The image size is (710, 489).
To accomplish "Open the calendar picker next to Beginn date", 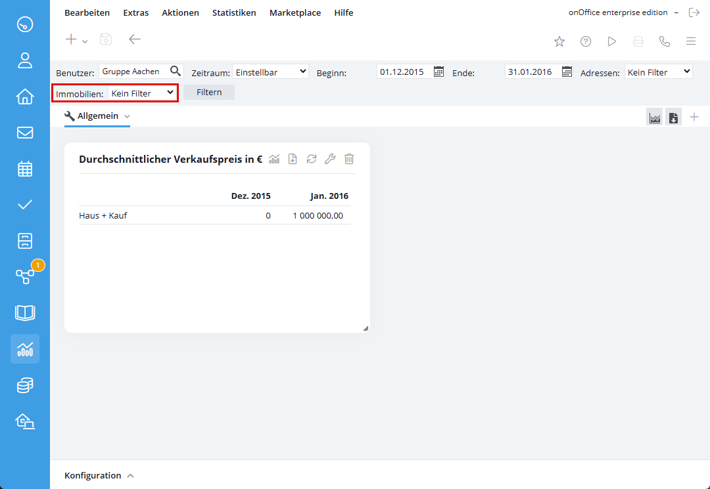I will [439, 72].
